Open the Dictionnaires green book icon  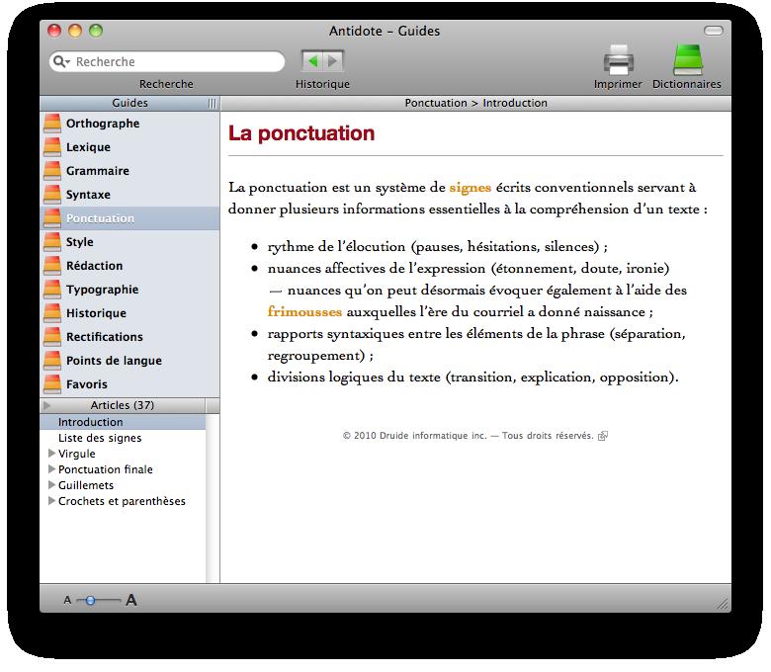[687, 60]
